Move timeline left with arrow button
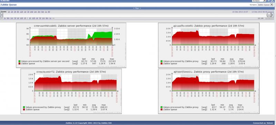 (x=2, y=15)
